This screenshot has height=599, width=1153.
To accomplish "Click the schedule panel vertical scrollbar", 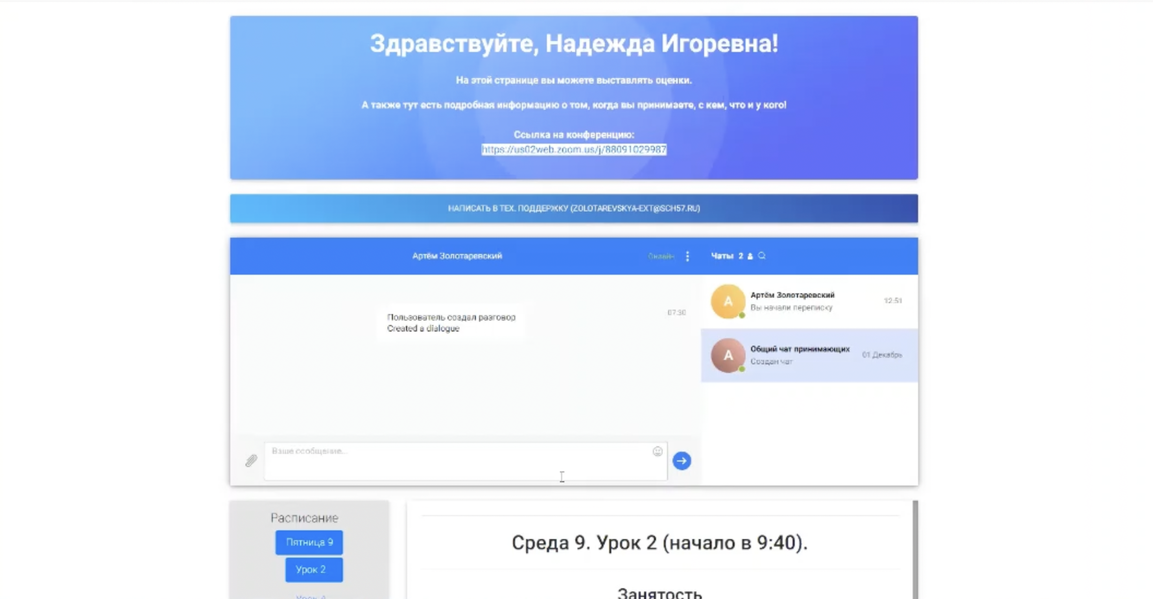I will [915, 549].
